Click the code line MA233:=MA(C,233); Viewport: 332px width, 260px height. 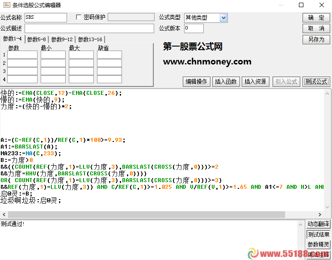(x=31, y=153)
